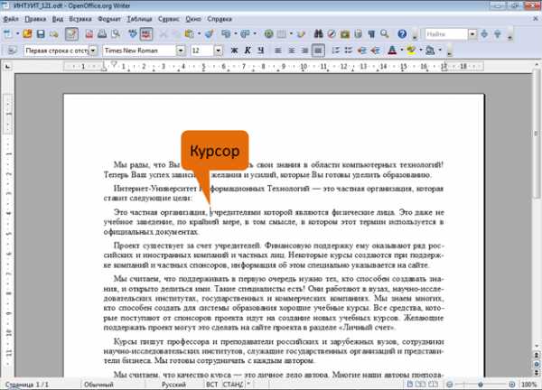Toggle Bold (Ж) formatting
This screenshot has width=542, height=390.
click(234, 51)
